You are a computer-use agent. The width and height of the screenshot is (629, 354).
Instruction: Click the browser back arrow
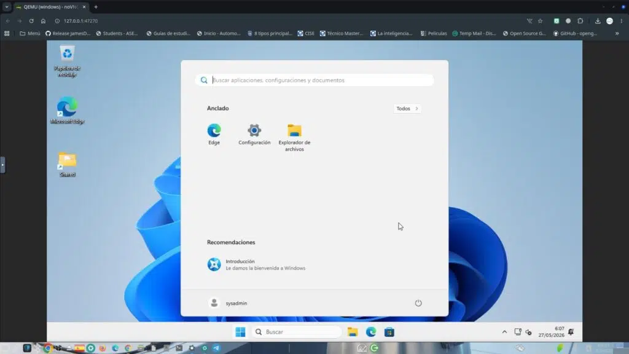(x=7, y=21)
